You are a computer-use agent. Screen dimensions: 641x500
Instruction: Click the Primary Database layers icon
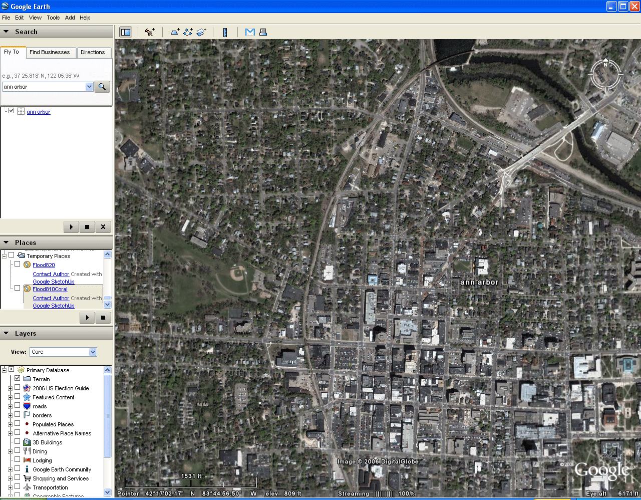[21, 370]
